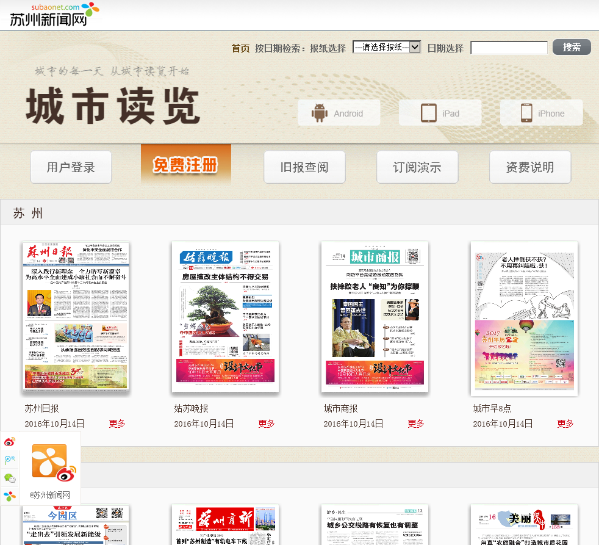
Task: Open 用户登录 user login
Action: (71, 167)
